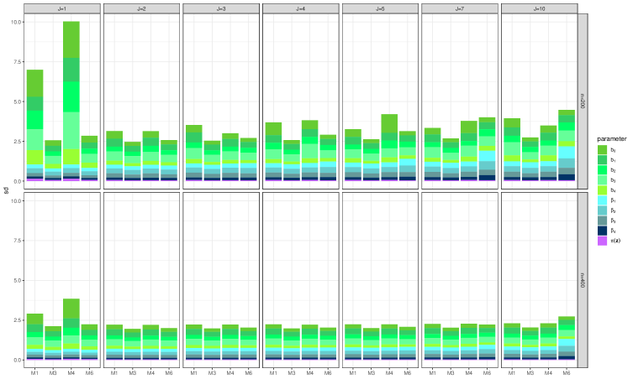
Task: Click the 5.0 tick label of the n=400 row
Action: [17, 280]
